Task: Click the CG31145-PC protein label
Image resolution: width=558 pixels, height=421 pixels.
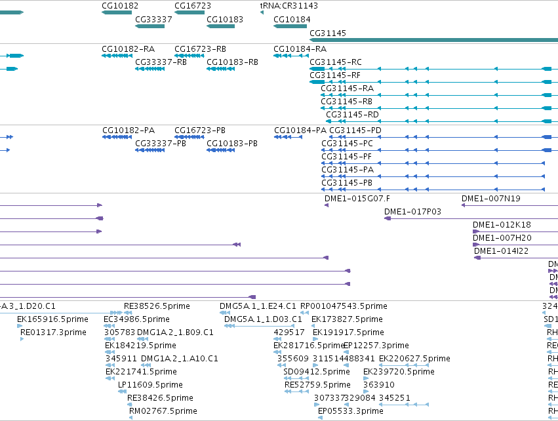Action: (347, 144)
